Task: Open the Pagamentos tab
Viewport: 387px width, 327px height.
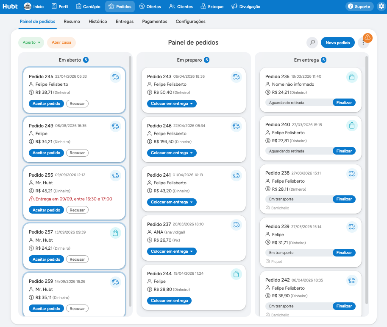Action: point(155,22)
